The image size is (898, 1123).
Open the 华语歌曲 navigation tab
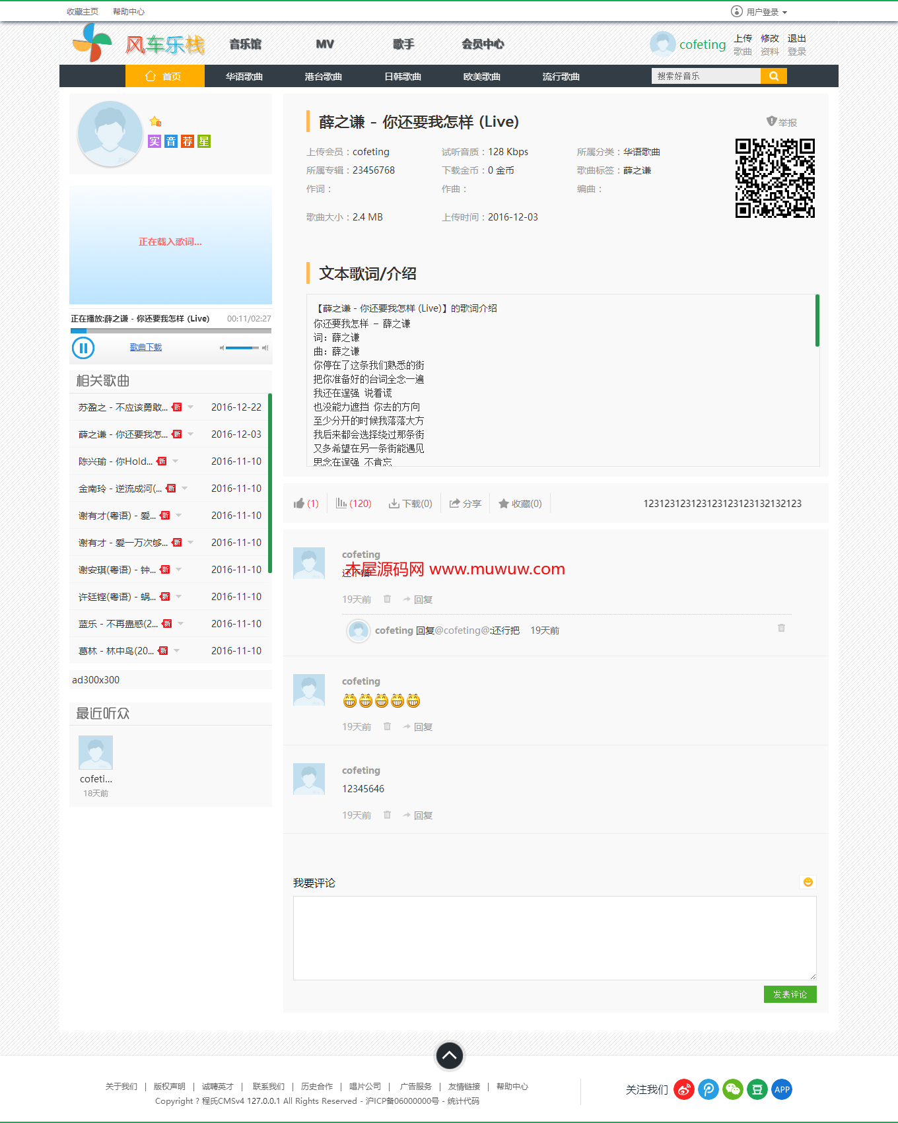coord(244,77)
